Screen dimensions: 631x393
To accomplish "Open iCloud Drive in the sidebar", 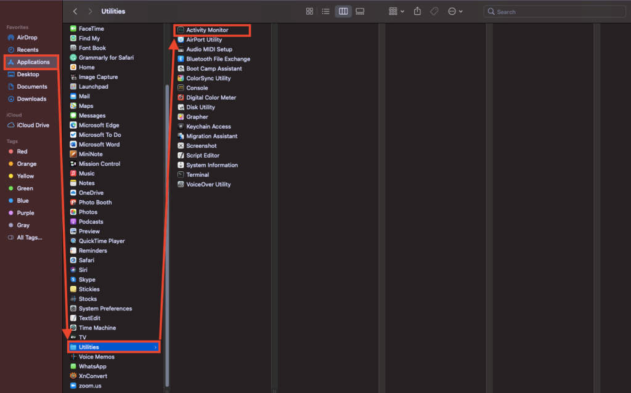I will point(33,125).
